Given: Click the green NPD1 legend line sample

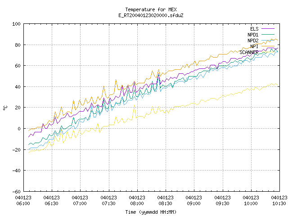Looking at the screenshot, I should 268,34.
